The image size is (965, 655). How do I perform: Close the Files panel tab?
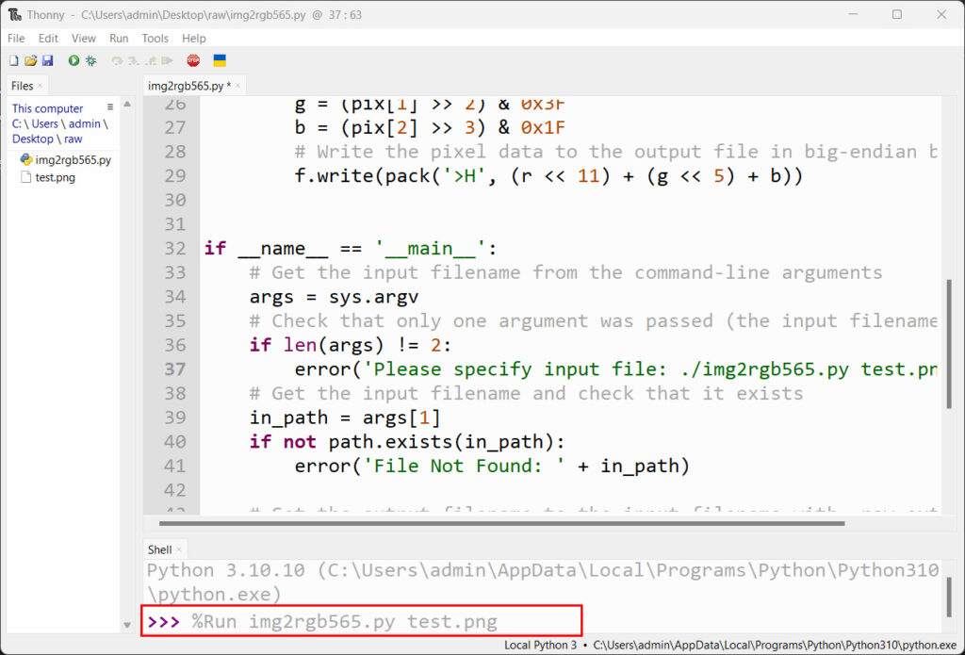point(41,86)
